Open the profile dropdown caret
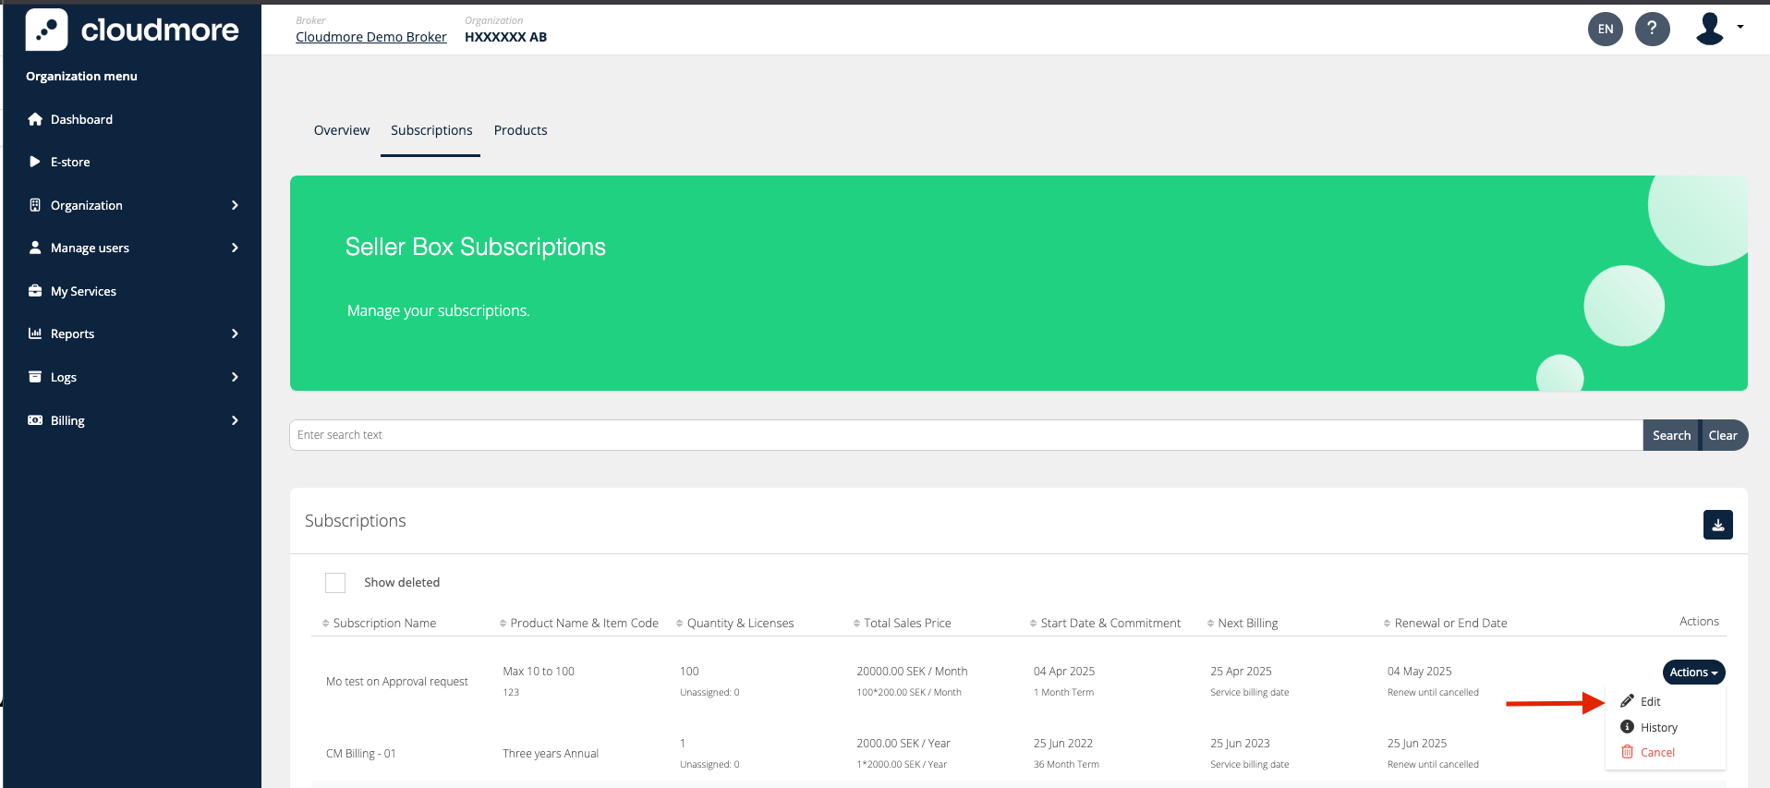This screenshot has width=1770, height=788. pos(1740,27)
